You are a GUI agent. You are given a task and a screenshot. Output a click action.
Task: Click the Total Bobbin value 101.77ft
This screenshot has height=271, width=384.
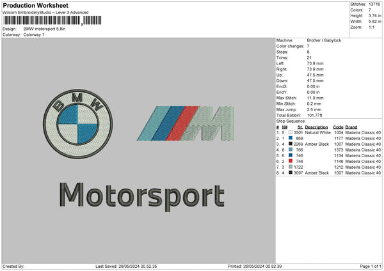tap(315, 115)
